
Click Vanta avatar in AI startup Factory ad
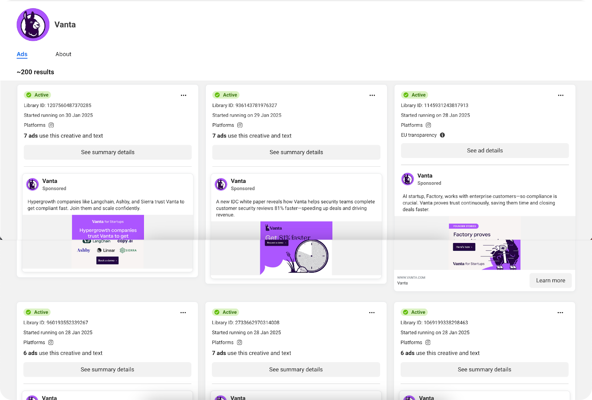(x=408, y=179)
